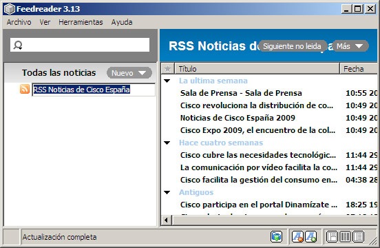Open the Ver menu

(x=45, y=22)
